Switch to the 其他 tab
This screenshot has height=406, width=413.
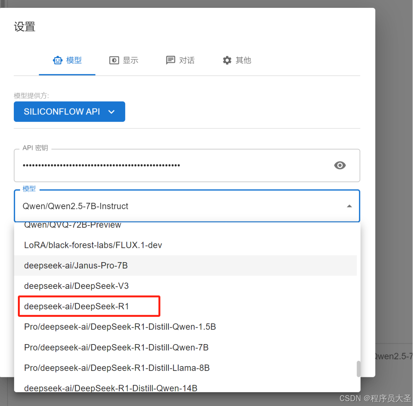(x=237, y=60)
